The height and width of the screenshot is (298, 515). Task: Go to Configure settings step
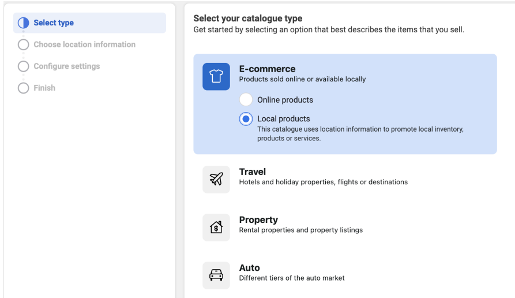67,66
